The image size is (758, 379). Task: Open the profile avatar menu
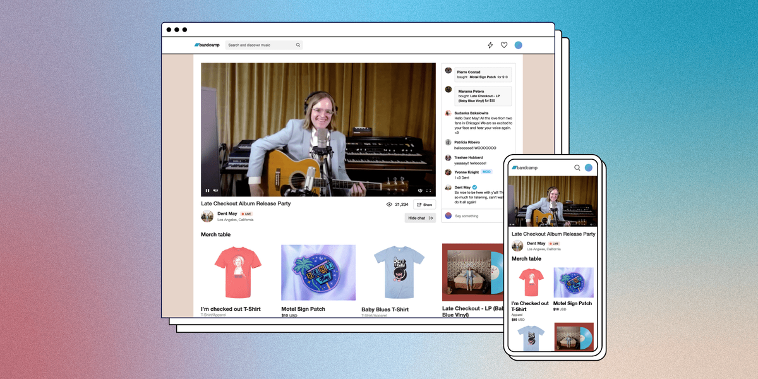[x=519, y=45]
